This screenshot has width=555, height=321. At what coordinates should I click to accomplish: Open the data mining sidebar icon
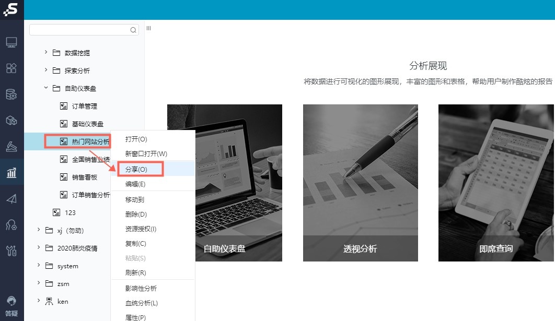[11, 146]
